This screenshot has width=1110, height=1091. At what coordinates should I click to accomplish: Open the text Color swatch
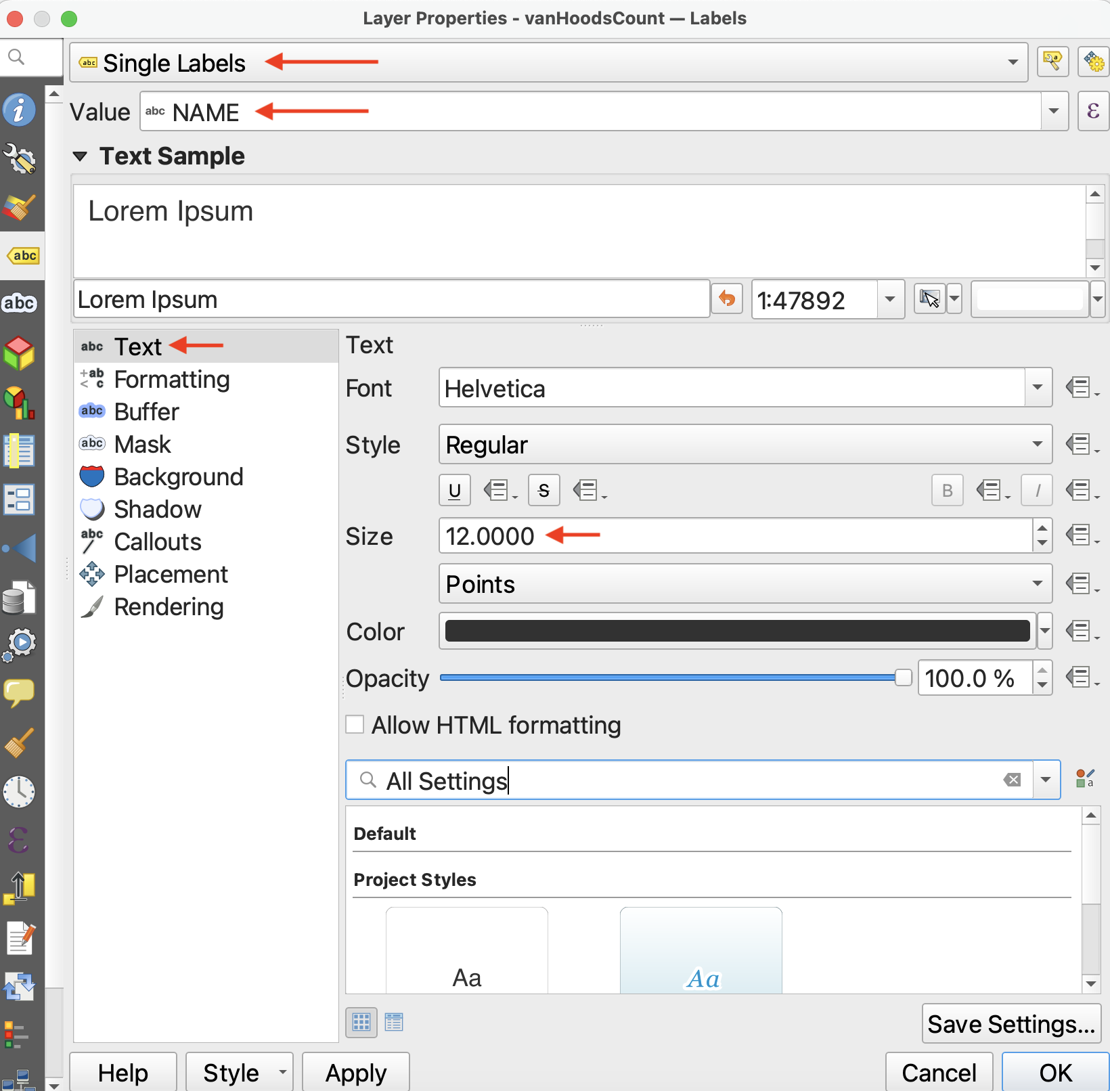(x=737, y=631)
